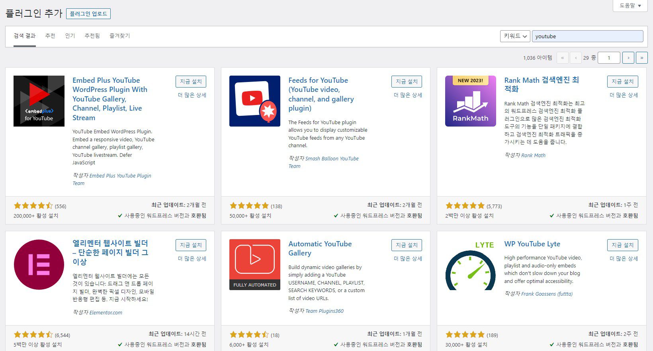
Task: Open the 키워드 search type dropdown
Action: coord(515,36)
